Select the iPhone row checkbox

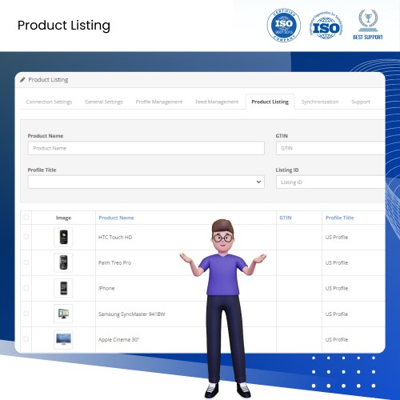[x=26, y=288]
